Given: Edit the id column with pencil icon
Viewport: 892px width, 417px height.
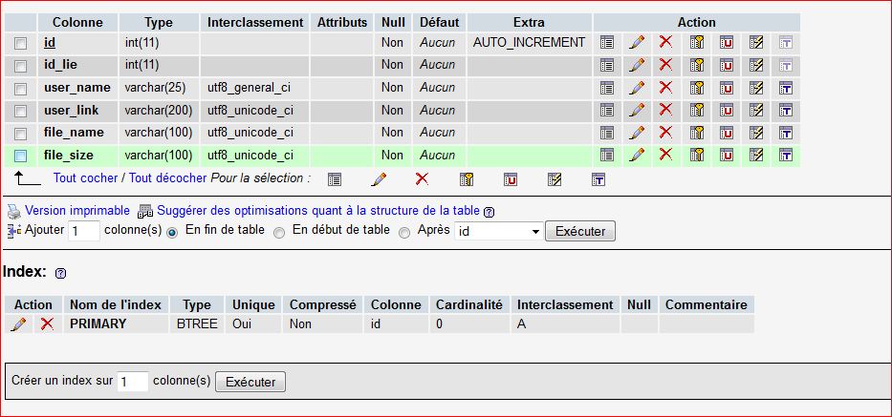Looking at the screenshot, I should [x=637, y=43].
